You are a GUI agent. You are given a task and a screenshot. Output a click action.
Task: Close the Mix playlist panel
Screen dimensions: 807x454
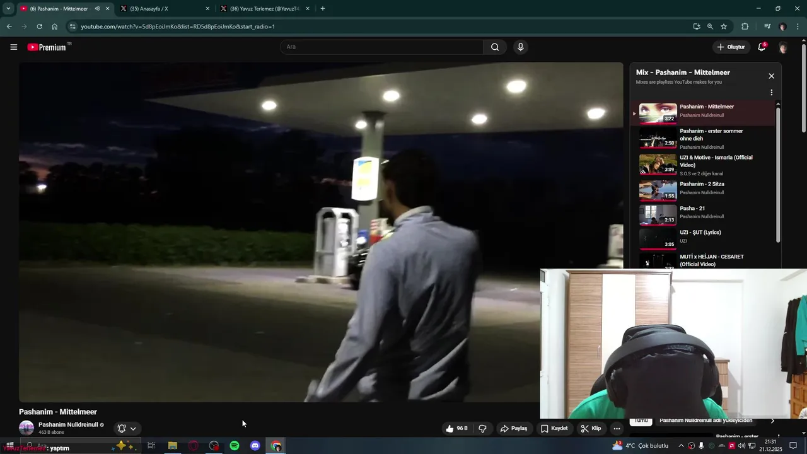click(x=771, y=76)
